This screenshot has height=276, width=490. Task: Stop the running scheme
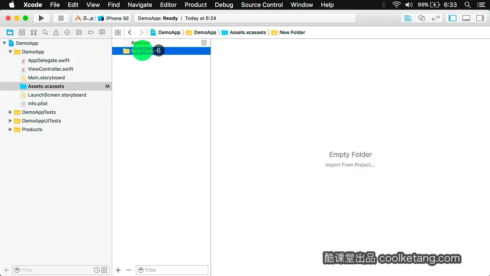click(x=61, y=18)
